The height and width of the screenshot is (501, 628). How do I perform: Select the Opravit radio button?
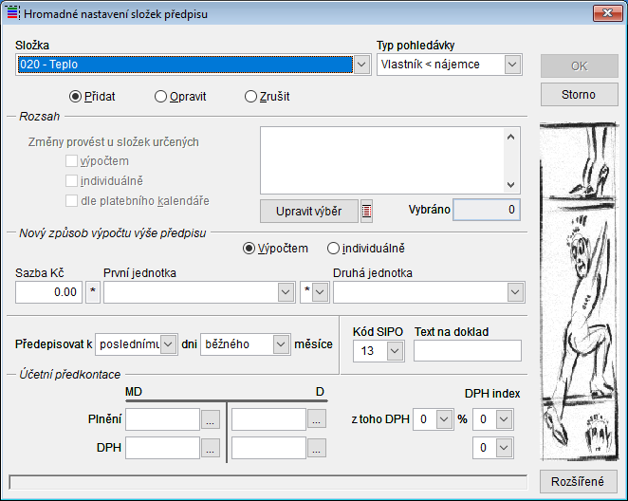(x=161, y=96)
